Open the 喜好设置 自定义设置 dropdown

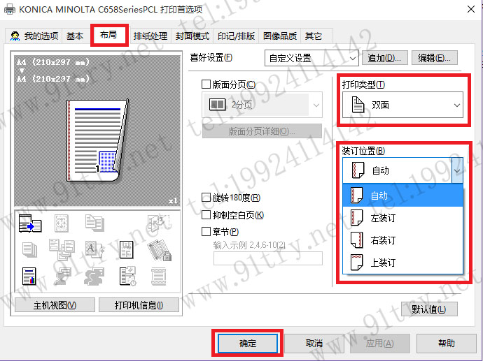coord(311,58)
